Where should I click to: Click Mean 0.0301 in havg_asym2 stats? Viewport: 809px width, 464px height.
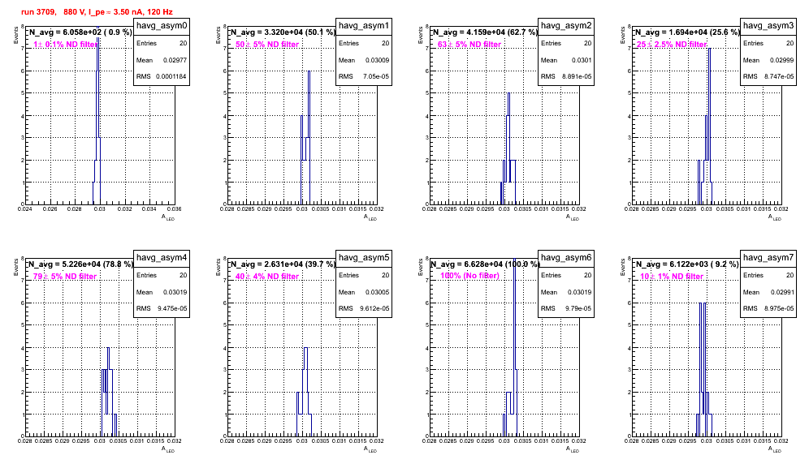coord(566,60)
